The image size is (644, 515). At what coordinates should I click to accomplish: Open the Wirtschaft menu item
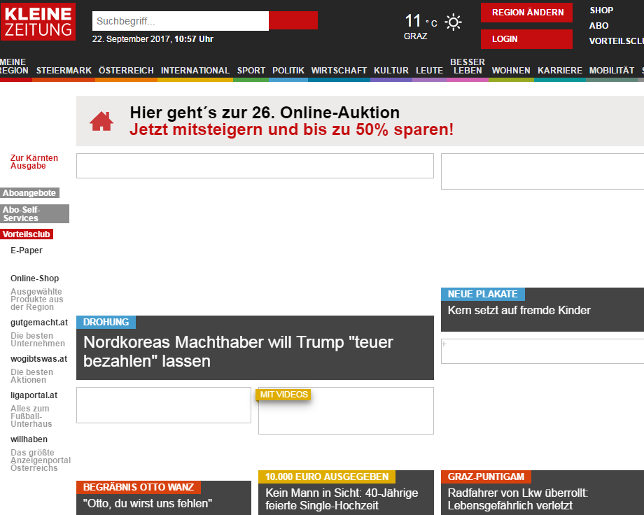point(339,71)
